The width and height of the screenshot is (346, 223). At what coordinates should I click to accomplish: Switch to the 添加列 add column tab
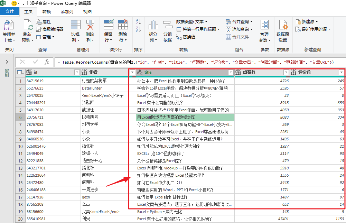(x=67, y=11)
